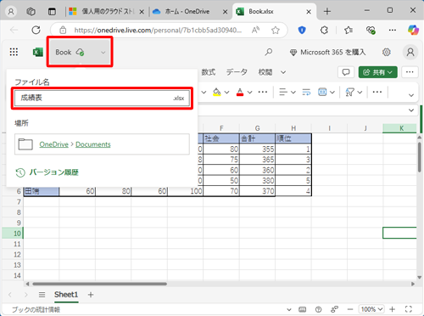The image size is (424, 316).
Task: Open the account profile icon in Excel
Action: (x=410, y=52)
